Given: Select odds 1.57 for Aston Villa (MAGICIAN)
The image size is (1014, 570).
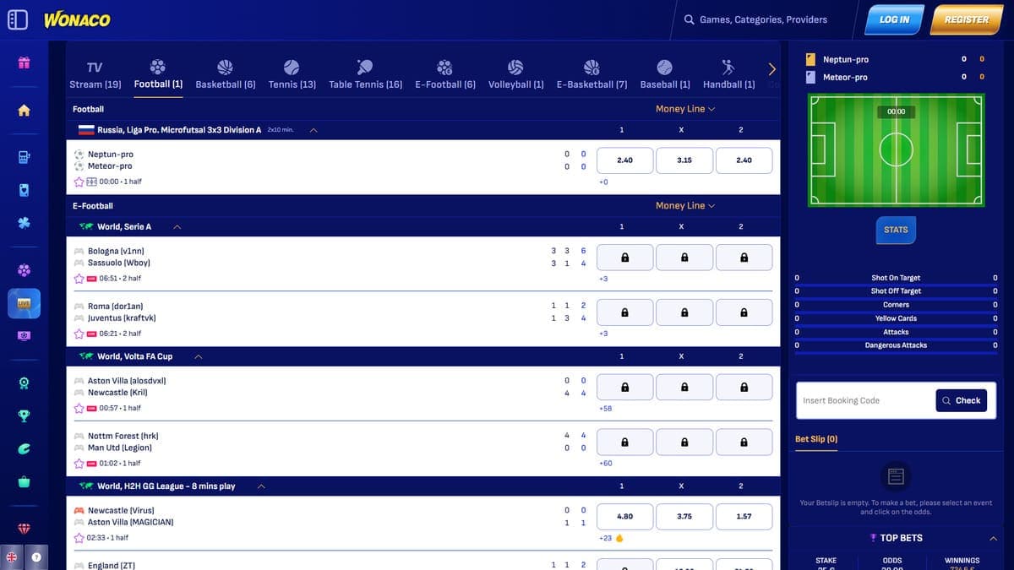Looking at the screenshot, I should [744, 517].
